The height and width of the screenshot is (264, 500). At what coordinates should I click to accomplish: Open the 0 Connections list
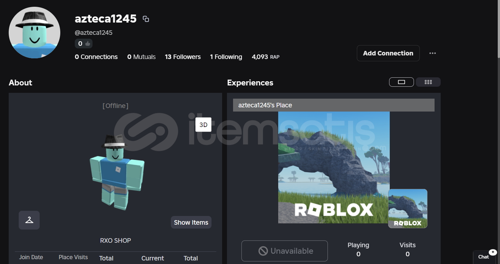click(x=96, y=57)
